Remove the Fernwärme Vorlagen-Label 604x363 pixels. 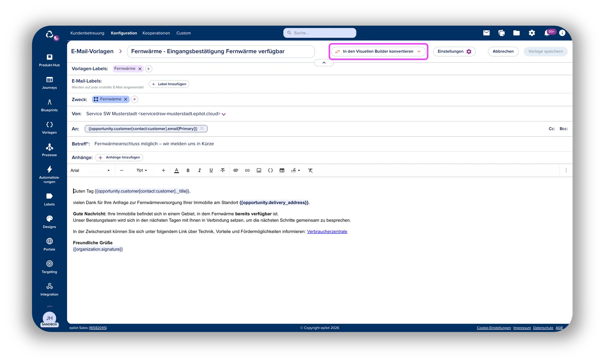click(x=140, y=69)
